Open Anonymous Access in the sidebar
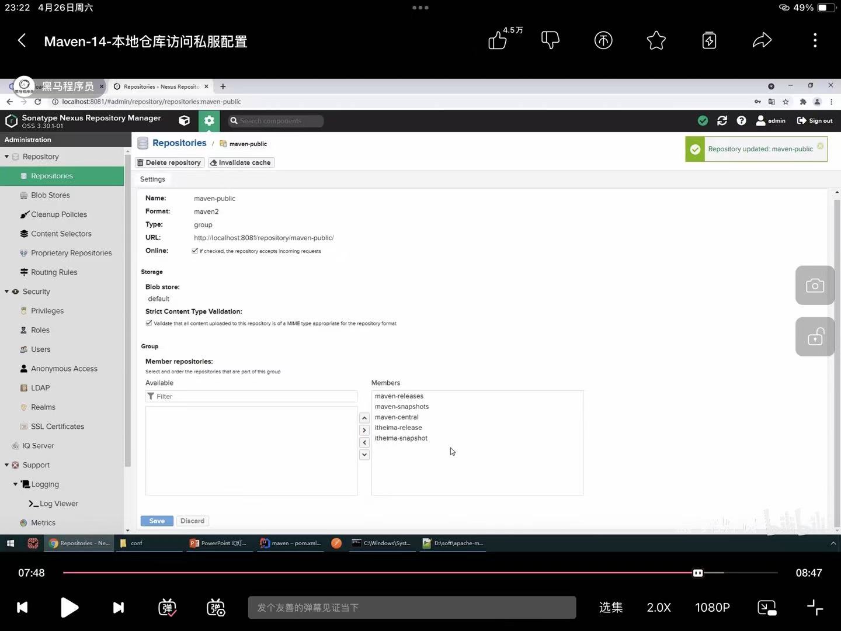841x631 pixels. click(x=62, y=369)
